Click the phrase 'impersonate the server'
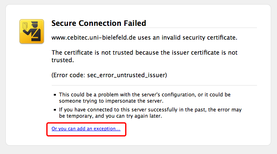277x154 pixels. tap(134, 101)
